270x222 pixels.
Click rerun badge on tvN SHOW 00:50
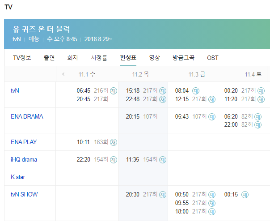tap(212, 195)
